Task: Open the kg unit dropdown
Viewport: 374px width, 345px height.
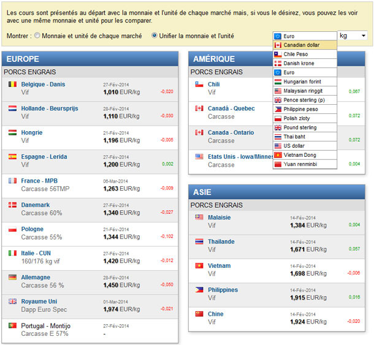Action: click(353, 36)
